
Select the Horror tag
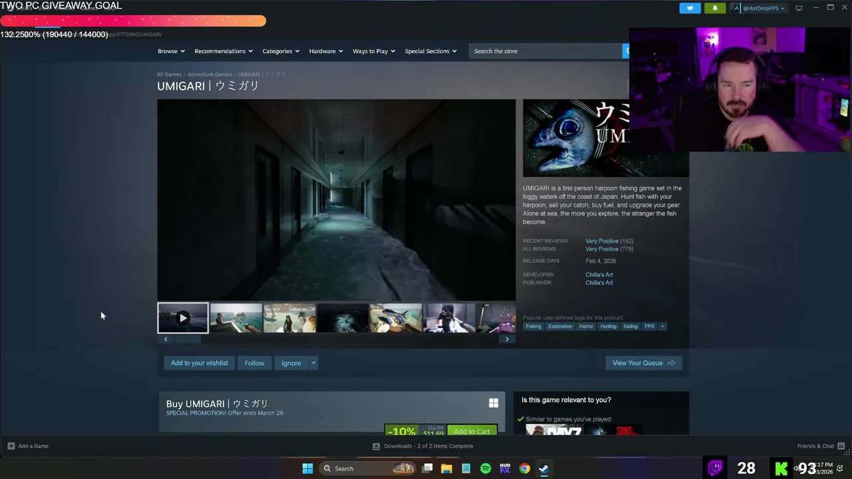[586, 326]
